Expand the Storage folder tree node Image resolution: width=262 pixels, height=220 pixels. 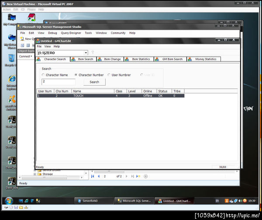click(x=35, y=174)
